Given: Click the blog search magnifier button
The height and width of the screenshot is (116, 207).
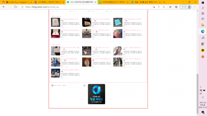Looking at the screenshot, I should click(x=84, y=86).
